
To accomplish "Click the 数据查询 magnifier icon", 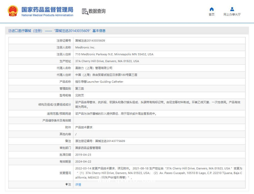I will click(85, 12).
